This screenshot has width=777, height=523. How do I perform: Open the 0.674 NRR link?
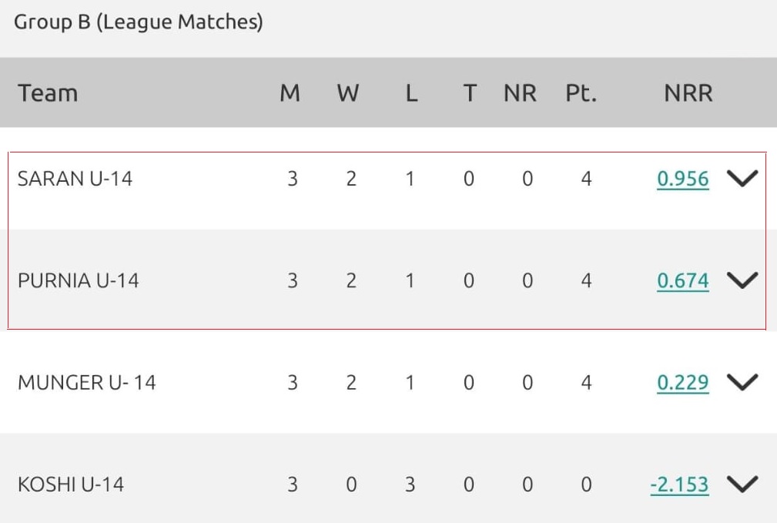[x=682, y=280]
